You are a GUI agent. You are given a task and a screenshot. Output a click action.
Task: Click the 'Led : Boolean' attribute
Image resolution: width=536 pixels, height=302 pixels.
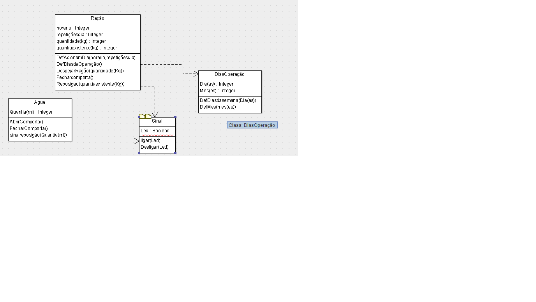pos(155,131)
